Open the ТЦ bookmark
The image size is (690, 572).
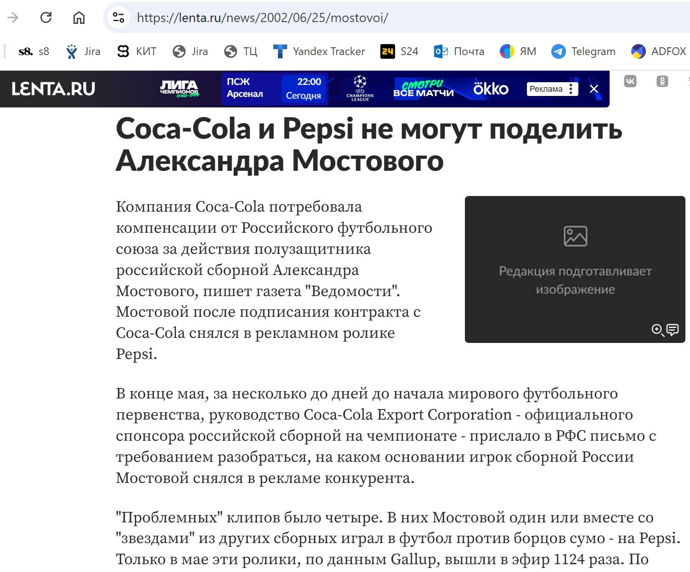coord(241,51)
